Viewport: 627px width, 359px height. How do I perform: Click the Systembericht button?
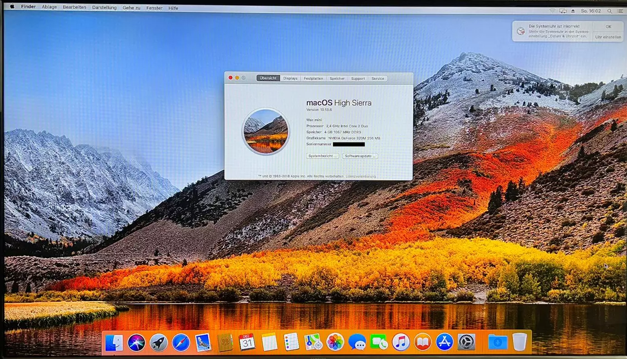tap(322, 156)
